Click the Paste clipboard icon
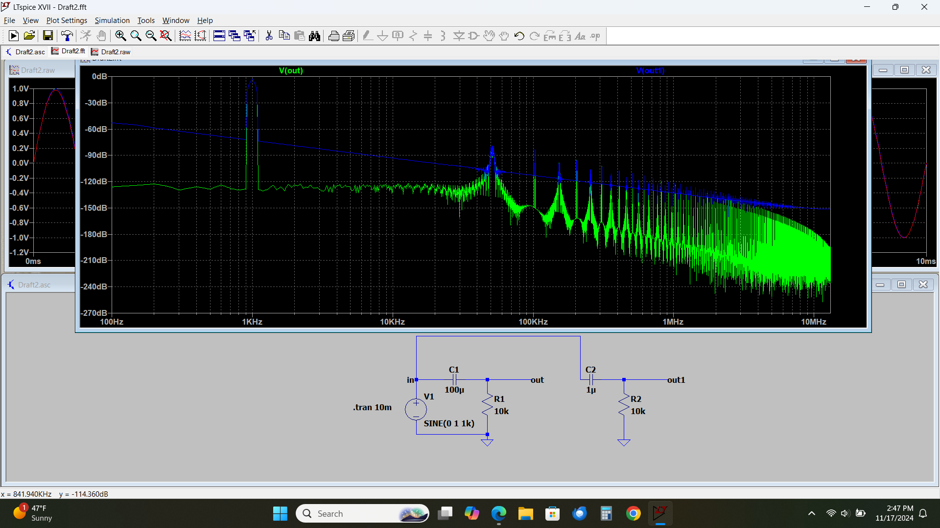This screenshot has height=528, width=940. [x=299, y=36]
